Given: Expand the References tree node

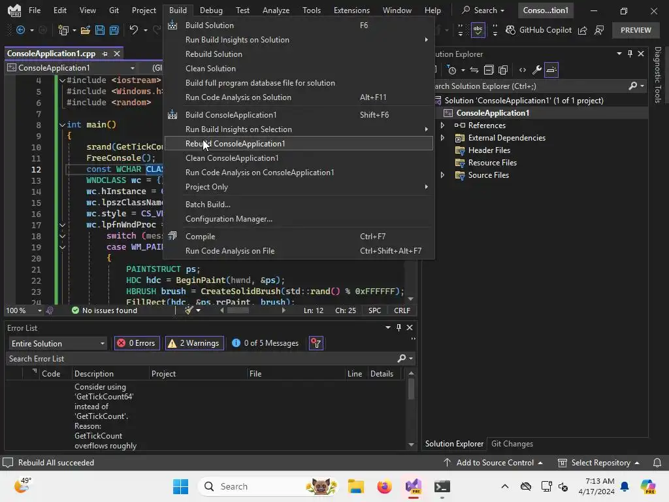Looking at the screenshot, I should coord(442,125).
